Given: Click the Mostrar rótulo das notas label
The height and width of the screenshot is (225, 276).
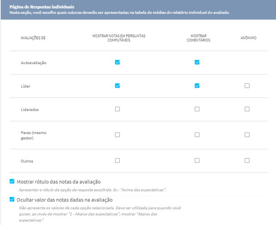Looking at the screenshot, I should point(59,182).
